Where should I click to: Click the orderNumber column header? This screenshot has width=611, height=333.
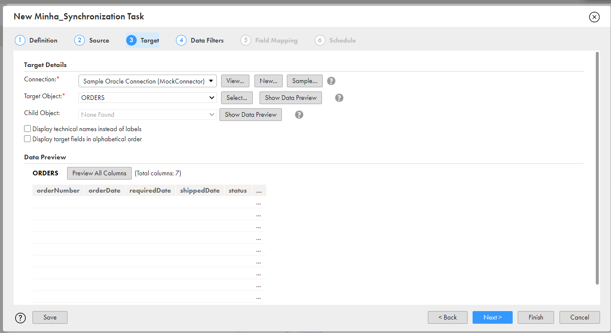(58, 191)
